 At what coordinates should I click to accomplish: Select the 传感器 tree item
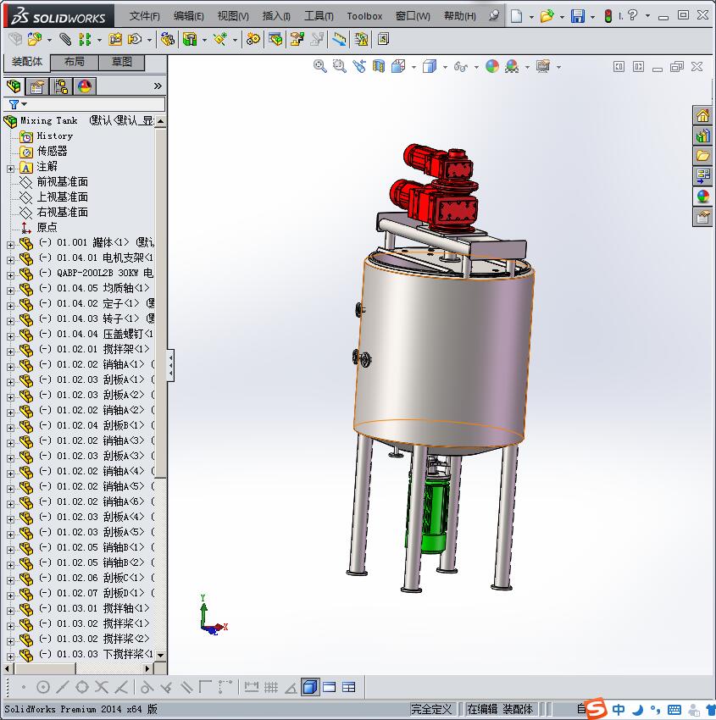52,151
